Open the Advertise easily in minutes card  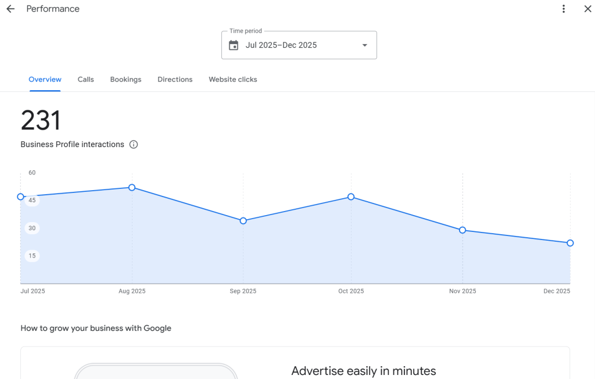coord(364,371)
